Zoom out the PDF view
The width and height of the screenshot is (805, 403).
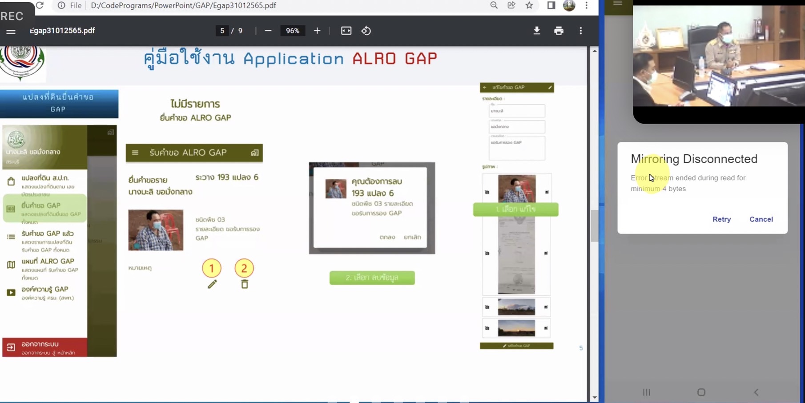click(x=268, y=31)
